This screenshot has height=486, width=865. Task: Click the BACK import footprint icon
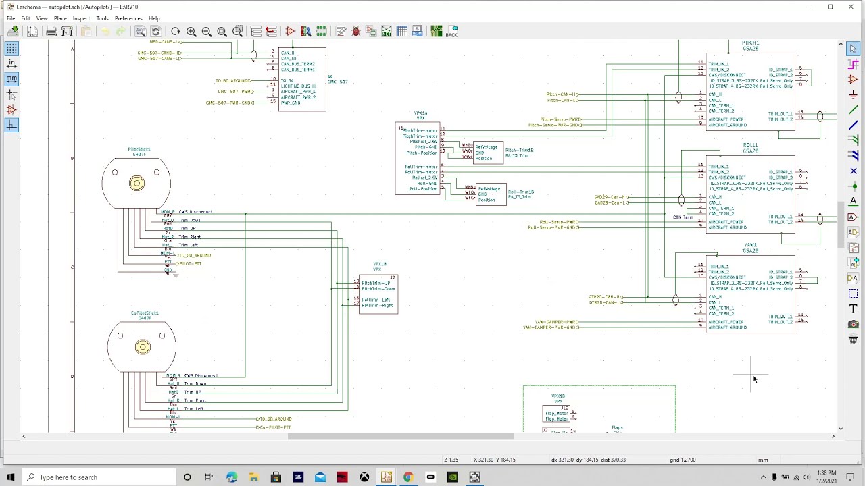[x=451, y=31]
